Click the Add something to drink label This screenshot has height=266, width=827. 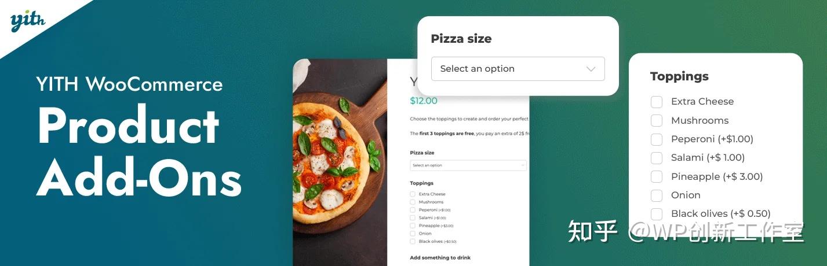coord(440,257)
